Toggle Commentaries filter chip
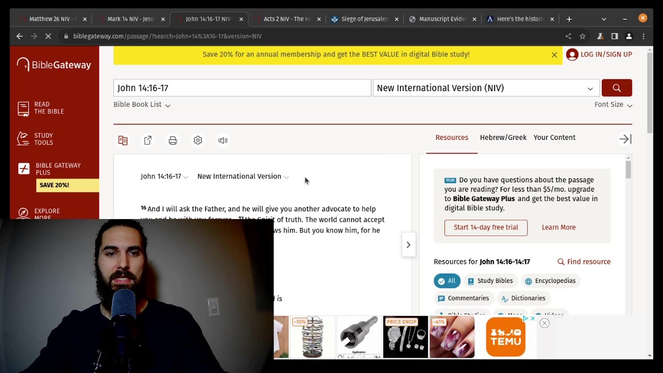Image resolution: width=663 pixels, height=373 pixels. point(464,298)
